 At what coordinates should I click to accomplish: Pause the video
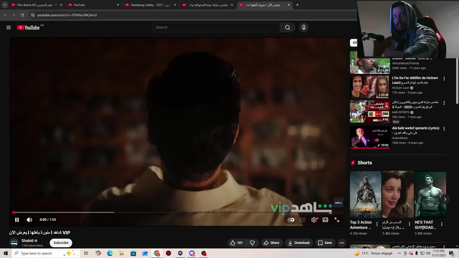pyautogui.click(x=17, y=220)
